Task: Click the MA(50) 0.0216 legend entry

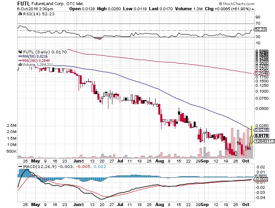Action: click(33, 57)
